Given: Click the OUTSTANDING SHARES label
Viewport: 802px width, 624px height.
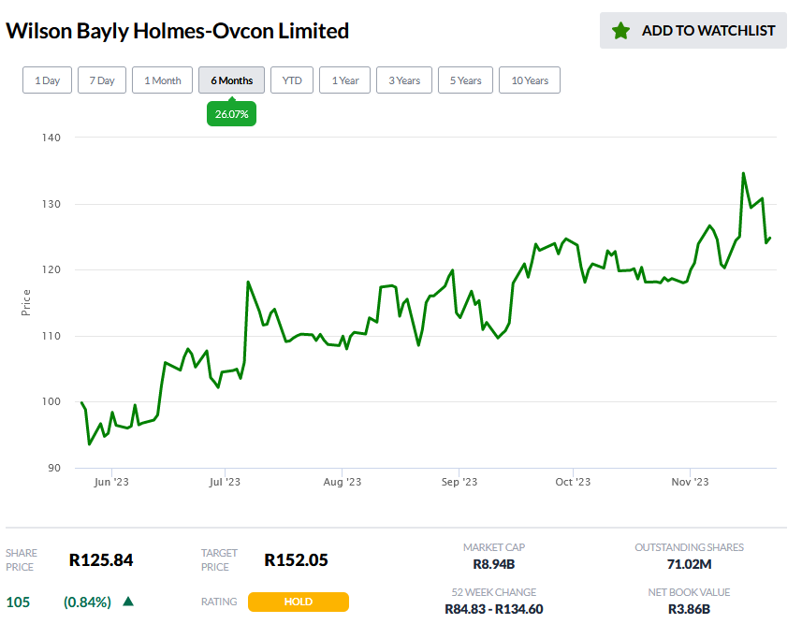Looking at the screenshot, I should [x=689, y=547].
